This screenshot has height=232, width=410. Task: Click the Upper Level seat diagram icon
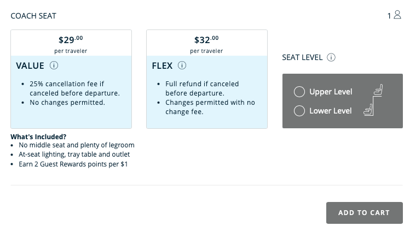click(378, 91)
